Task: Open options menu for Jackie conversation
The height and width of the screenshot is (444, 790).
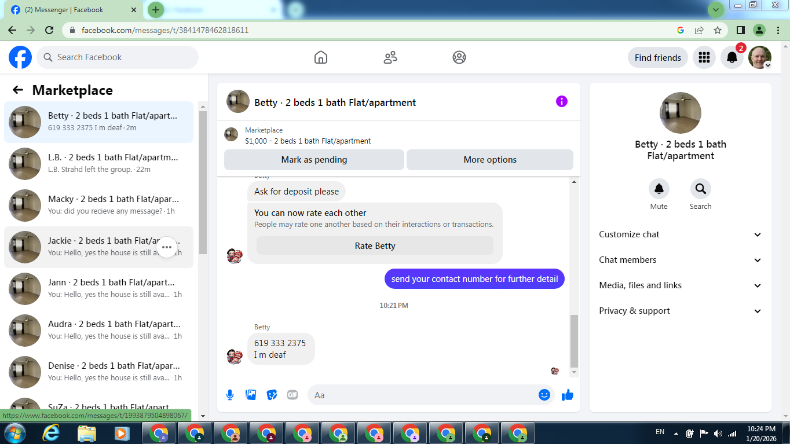Action: [x=167, y=247]
